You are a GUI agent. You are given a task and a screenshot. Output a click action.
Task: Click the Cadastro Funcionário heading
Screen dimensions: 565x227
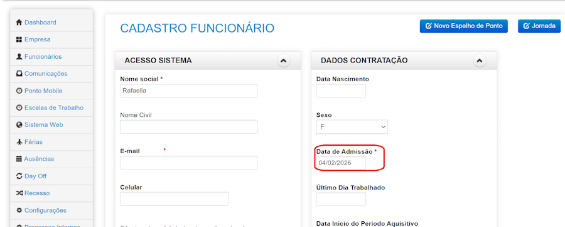(197, 28)
